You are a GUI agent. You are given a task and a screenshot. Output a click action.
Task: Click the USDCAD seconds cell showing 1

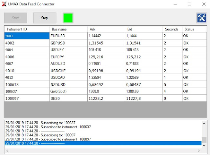173,77
